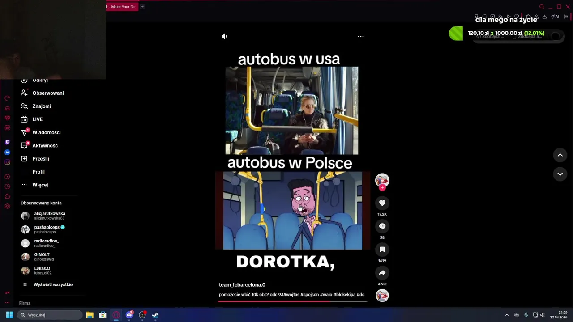Open the browser downloads icon
Viewport: 573px width, 322px height.
(x=544, y=17)
